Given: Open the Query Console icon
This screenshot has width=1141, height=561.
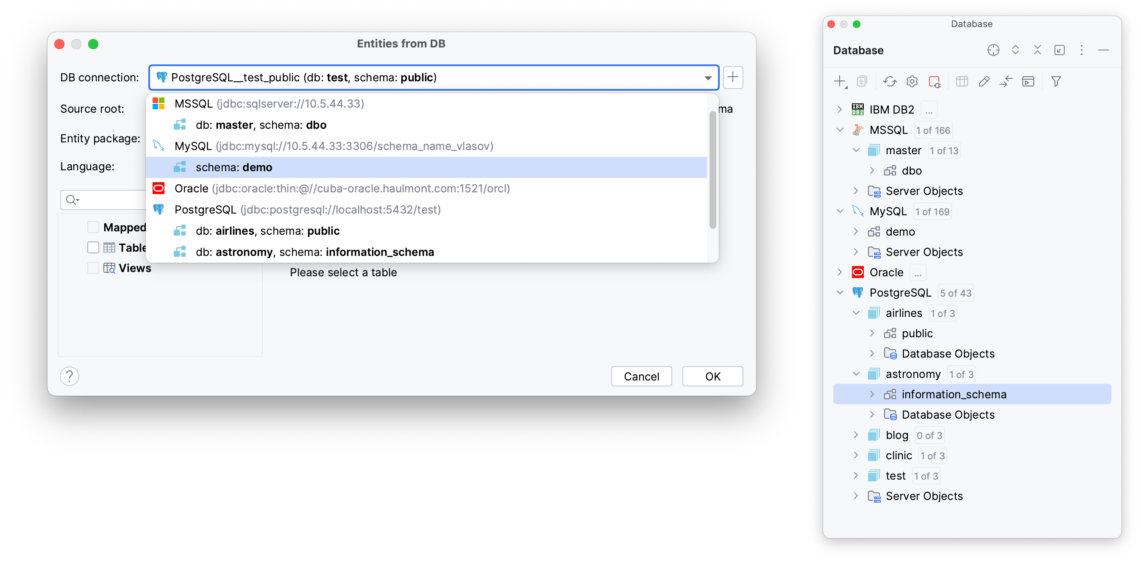Looking at the screenshot, I should [1028, 81].
